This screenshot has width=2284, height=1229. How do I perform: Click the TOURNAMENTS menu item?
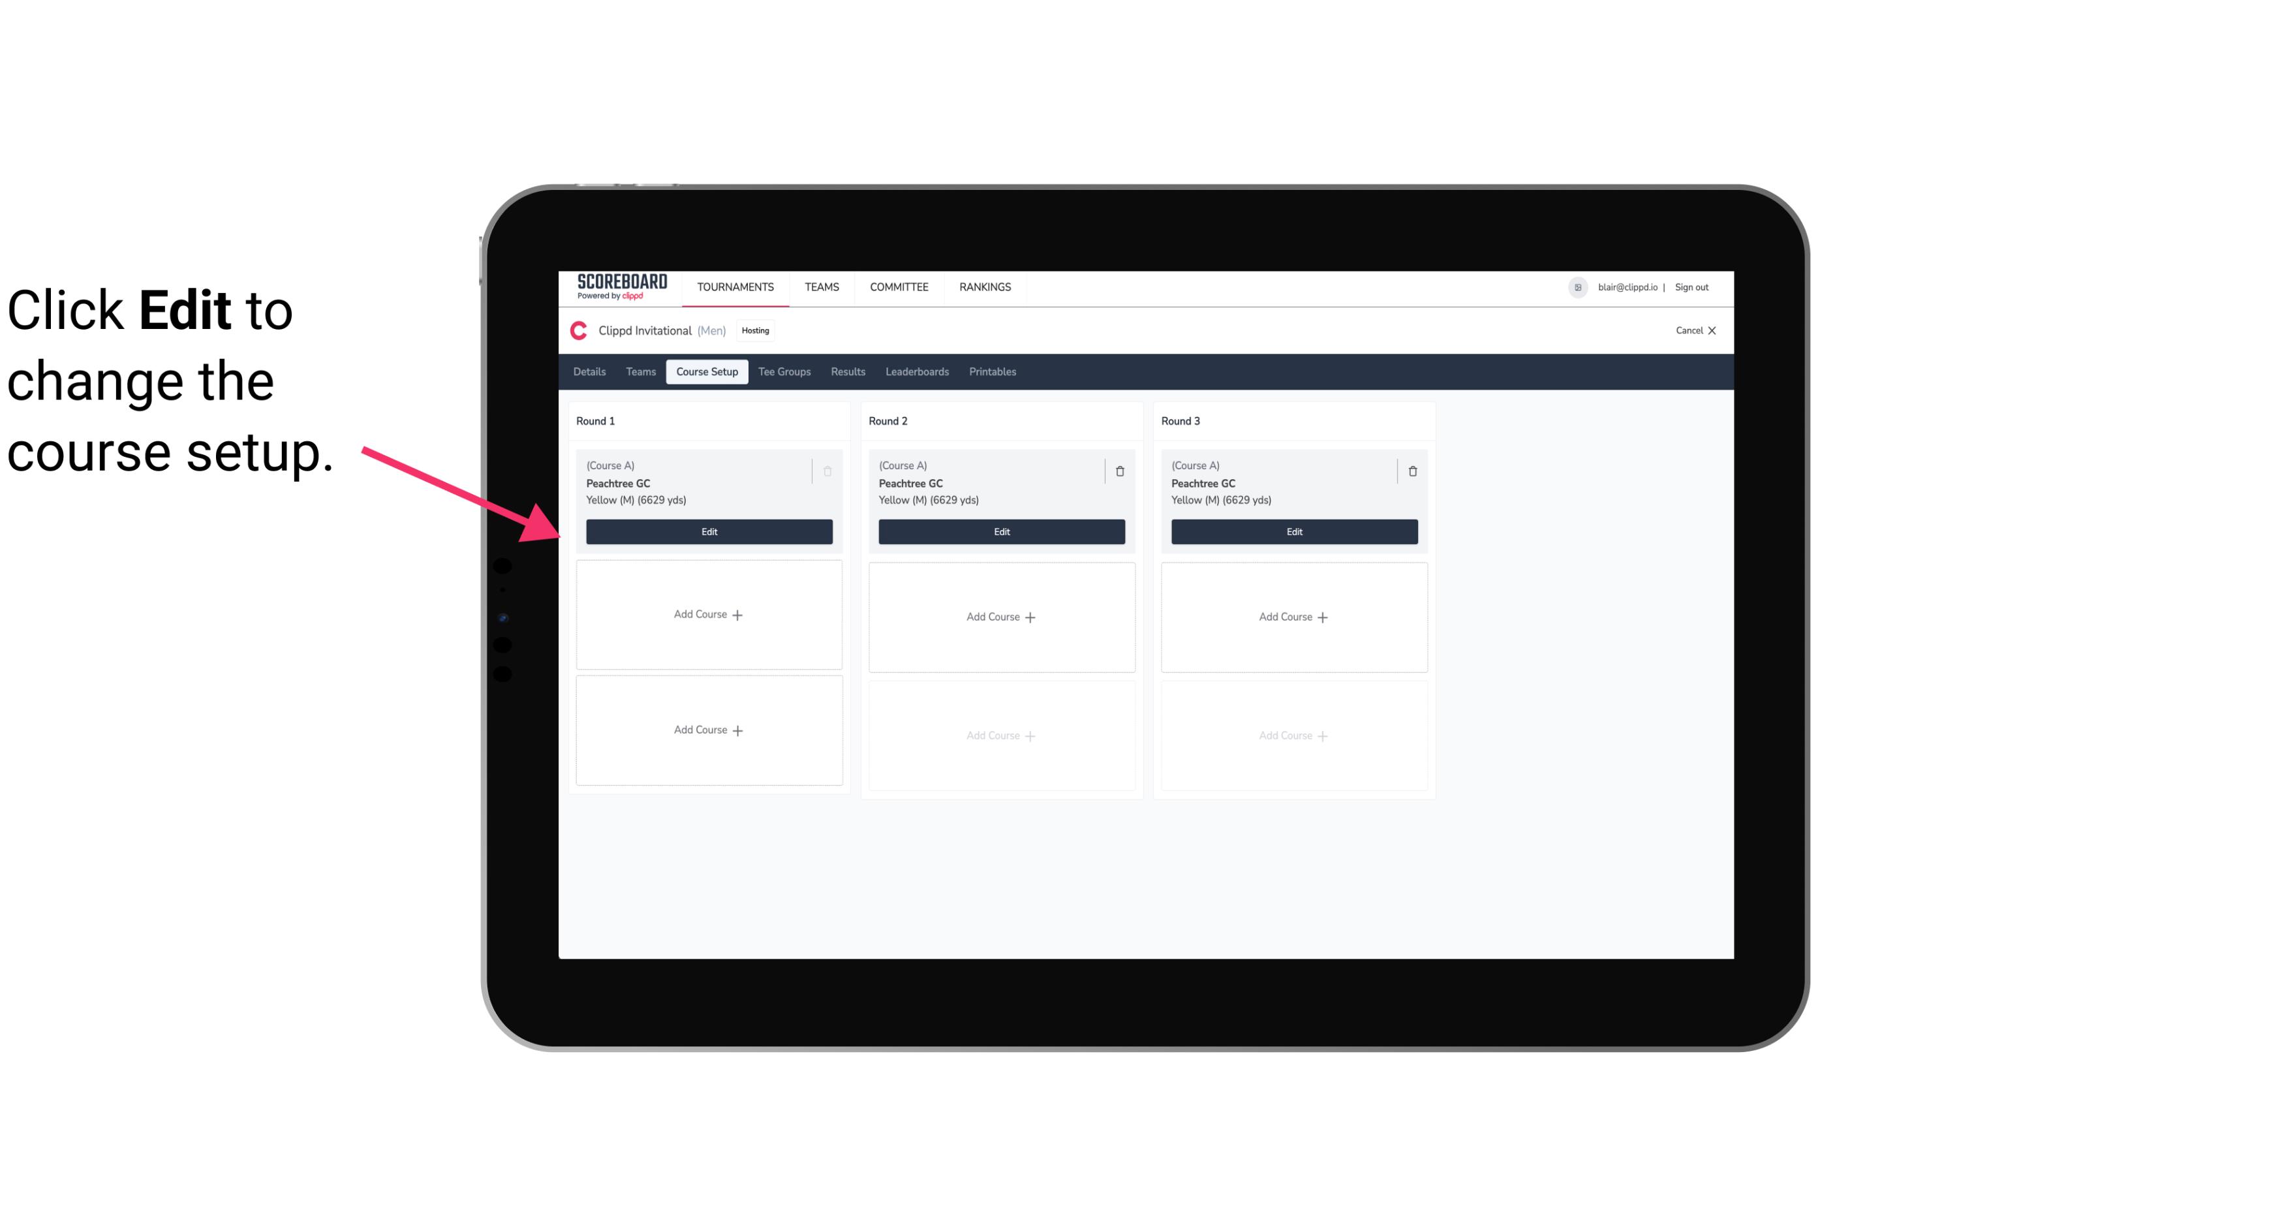pyautogui.click(x=737, y=286)
